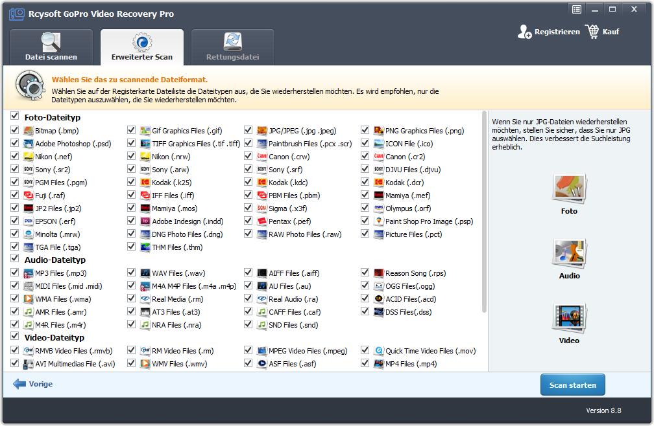Click the Paint Shop Pro Image icon
Viewport: 654px width, 426px height.
[x=379, y=221]
